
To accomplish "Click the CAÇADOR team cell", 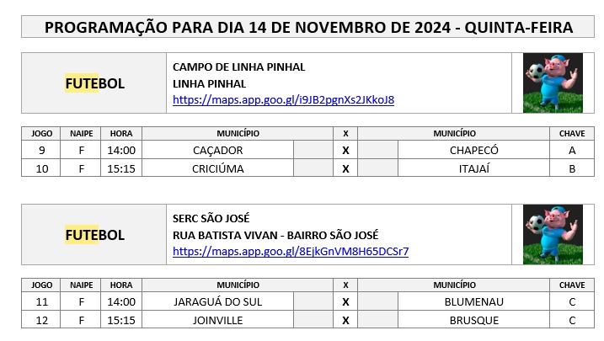I will pos(217,150).
